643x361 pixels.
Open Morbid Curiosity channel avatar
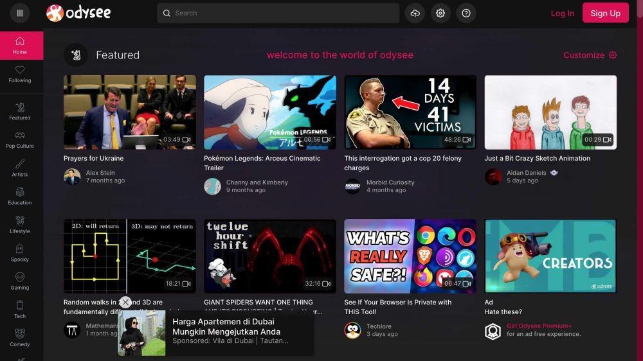352,186
